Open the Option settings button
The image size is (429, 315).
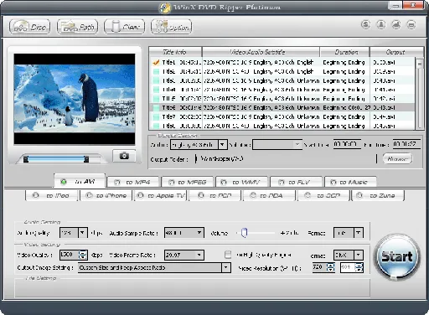click(x=171, y=27)
